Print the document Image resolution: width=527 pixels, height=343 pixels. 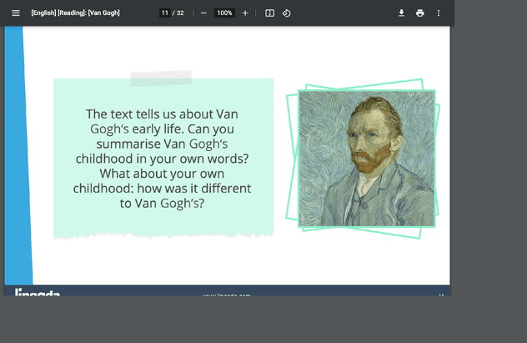419,13
